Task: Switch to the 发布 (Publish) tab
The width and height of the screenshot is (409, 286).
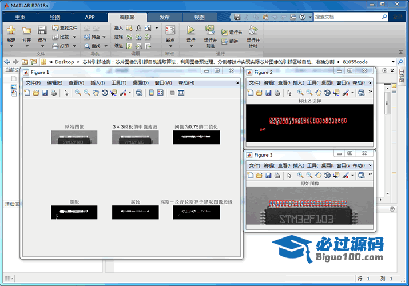Action: pos(165,18)
